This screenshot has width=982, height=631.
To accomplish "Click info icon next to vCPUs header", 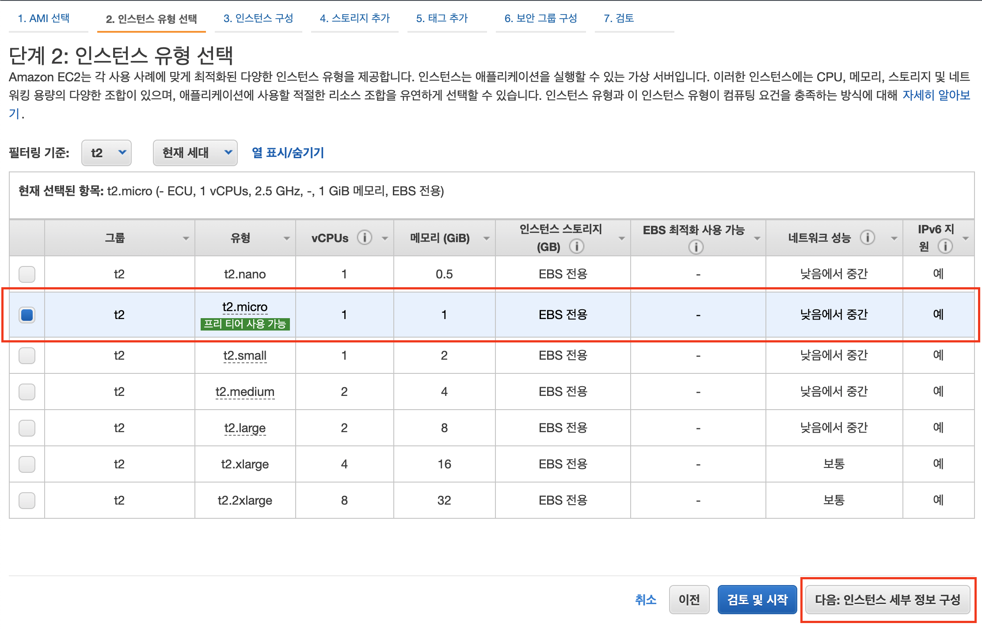I will click(365, 238).
